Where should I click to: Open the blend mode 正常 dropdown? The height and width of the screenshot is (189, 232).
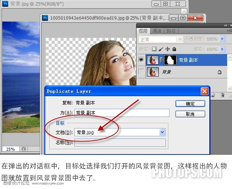coord(180,39)
